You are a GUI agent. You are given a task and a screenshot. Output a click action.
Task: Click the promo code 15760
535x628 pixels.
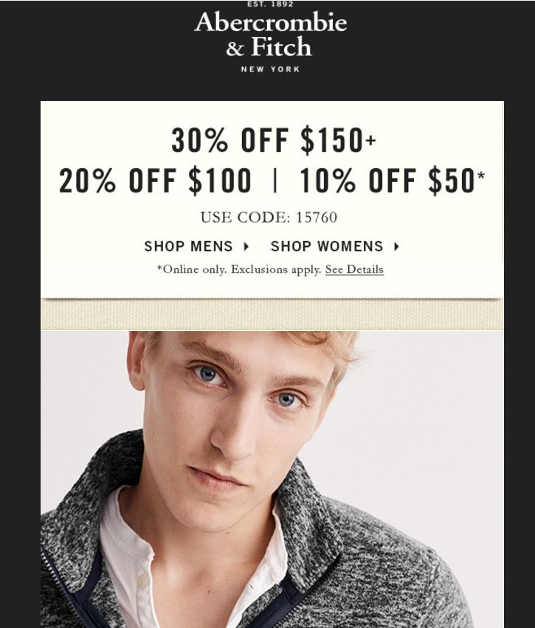click(x=317, y=217)
